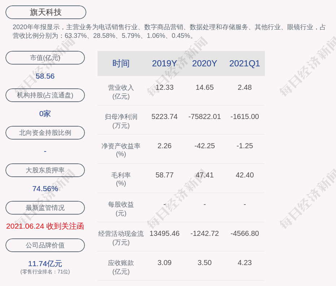Viewport: 336px width, 286px height.
Task: Click cash flow value -4566.80
Action: click(245, 233)
